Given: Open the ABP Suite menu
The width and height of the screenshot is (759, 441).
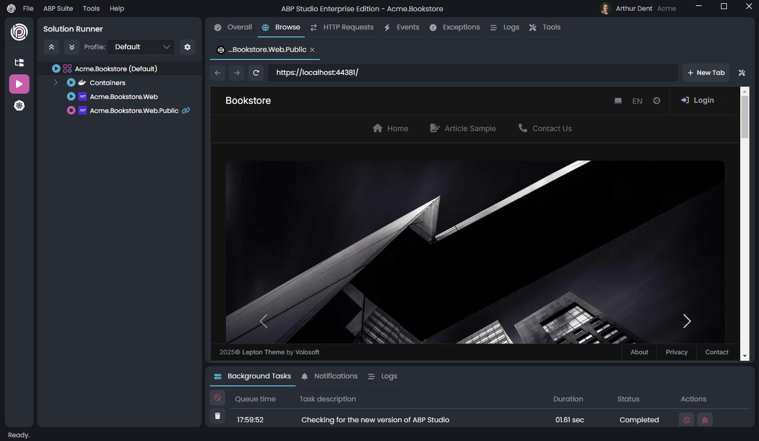Looking at the screenshot, I should 58,9.
